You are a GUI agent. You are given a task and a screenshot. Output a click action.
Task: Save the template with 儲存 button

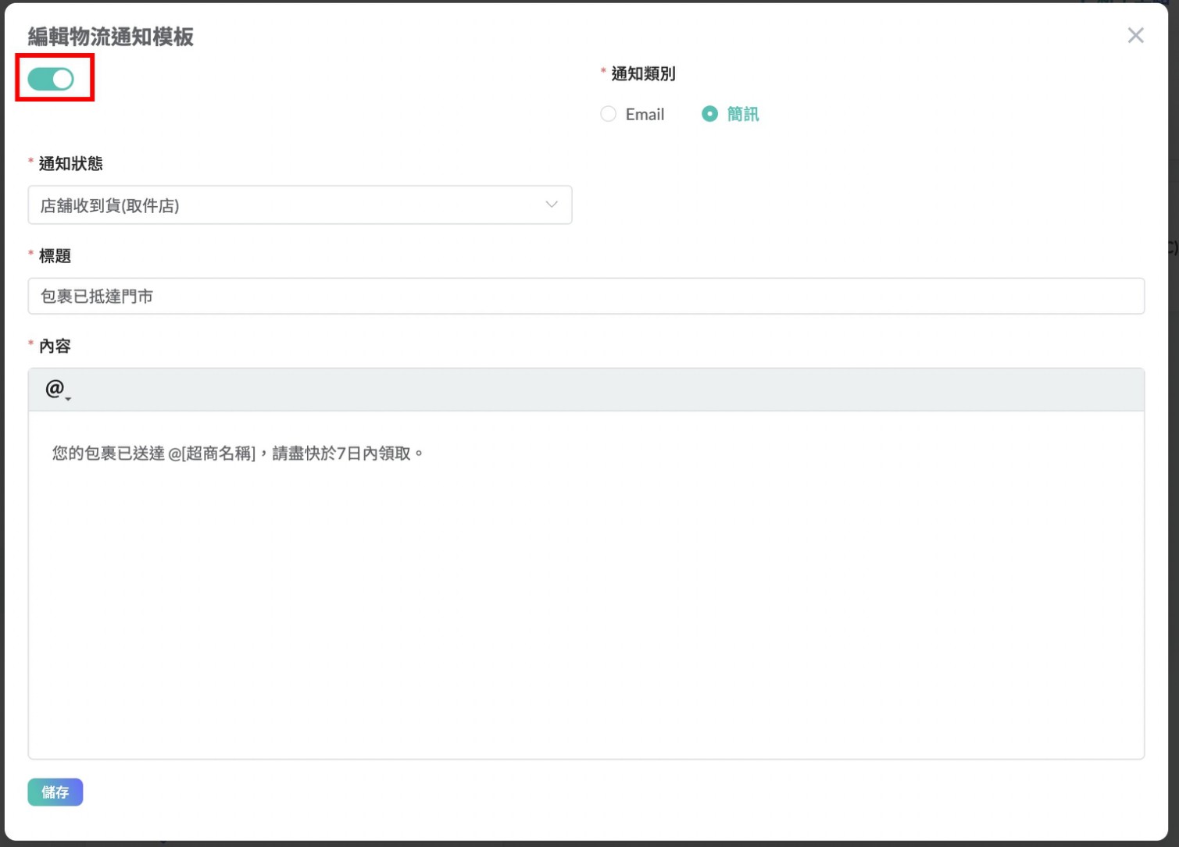click(x=55, y=792)
